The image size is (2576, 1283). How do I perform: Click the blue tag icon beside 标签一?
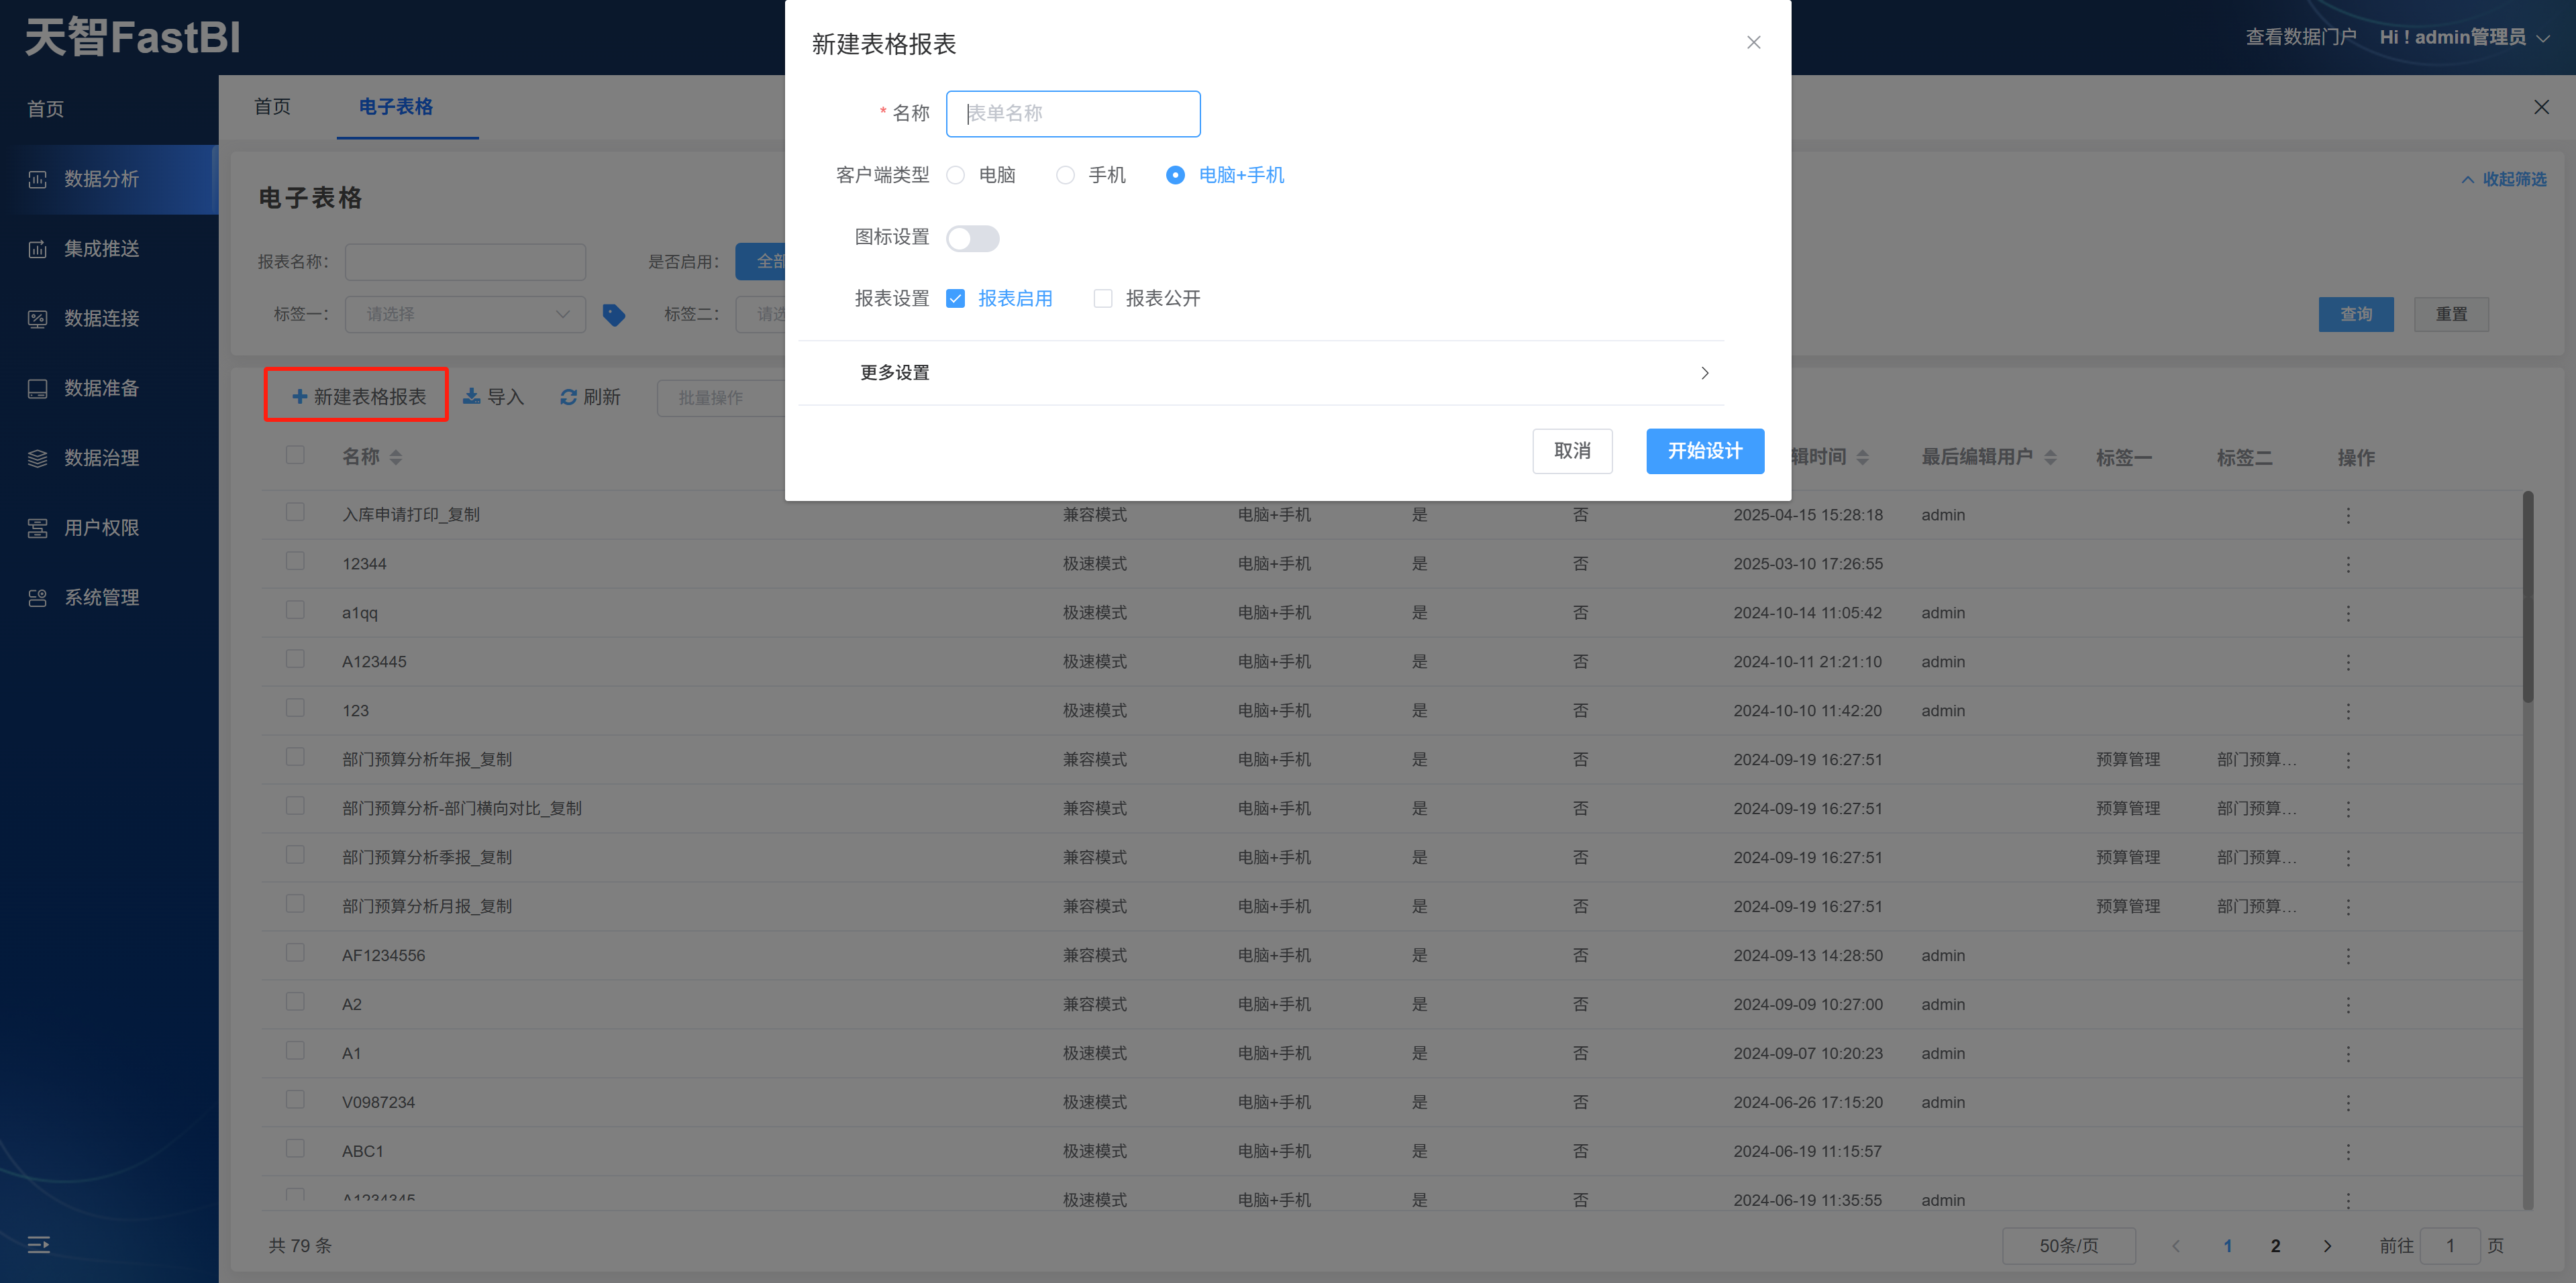tap(614, 315)
